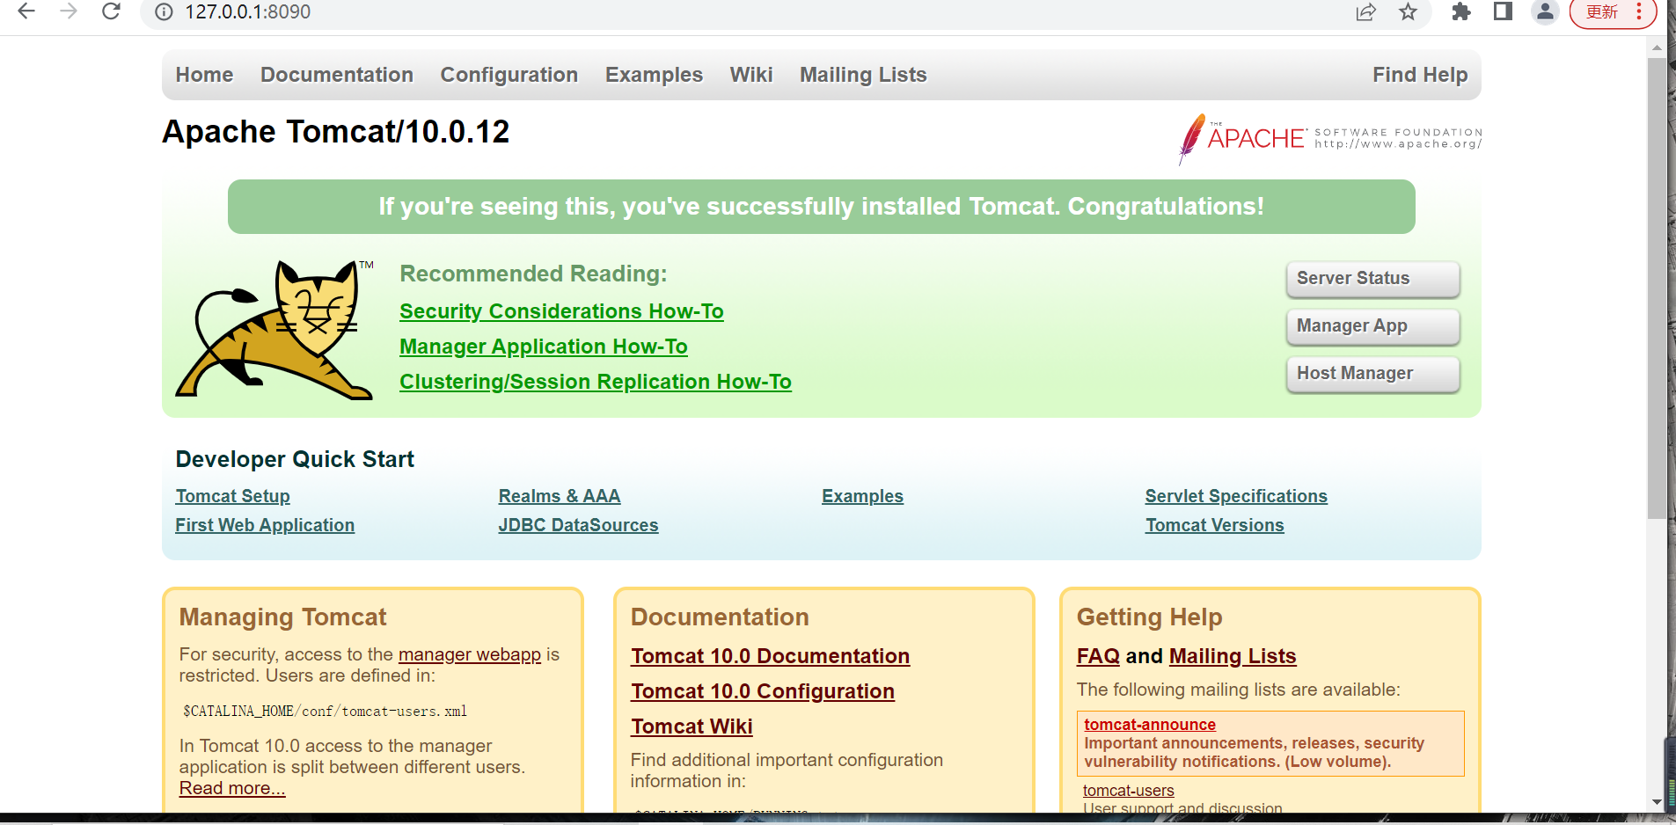Open Security Considerations How-To link

click(x=561, y=311)
